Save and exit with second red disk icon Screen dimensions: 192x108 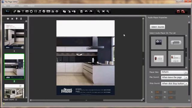pyautogui.click(x=183, y=11)
